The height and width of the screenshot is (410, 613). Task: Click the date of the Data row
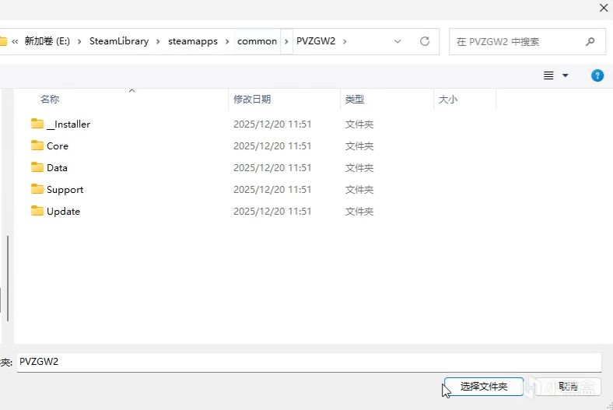[272, 168]
